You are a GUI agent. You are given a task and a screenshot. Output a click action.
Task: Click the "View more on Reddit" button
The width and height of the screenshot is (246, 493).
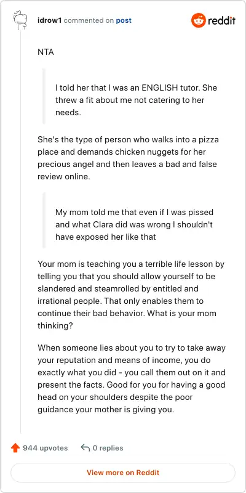pyautogui.click(x=123, y=472)
